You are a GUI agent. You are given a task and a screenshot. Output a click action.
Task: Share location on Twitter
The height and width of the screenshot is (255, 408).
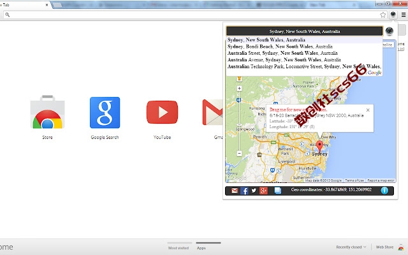click(x=254, y=191)
